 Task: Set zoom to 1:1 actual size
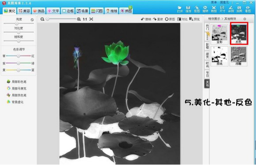coord(85,19)
